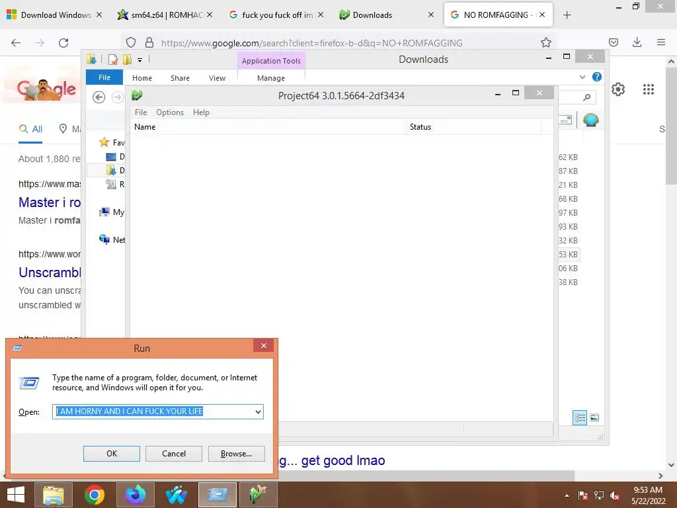The height and width of the screenshot is (508, 677).
Task: Open the 'get good lmao' search result
Action: click(332, 460)
